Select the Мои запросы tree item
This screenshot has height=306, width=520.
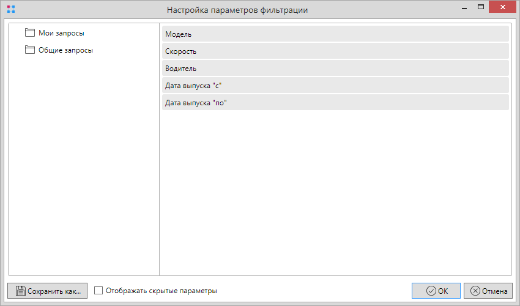61,33
